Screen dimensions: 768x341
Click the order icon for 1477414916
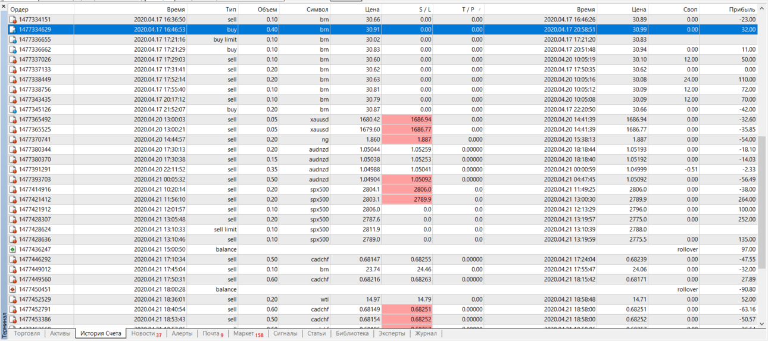click(13, 189)
